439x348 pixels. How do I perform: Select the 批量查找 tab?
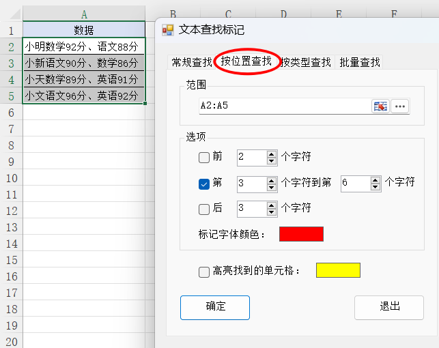[360, 62]
